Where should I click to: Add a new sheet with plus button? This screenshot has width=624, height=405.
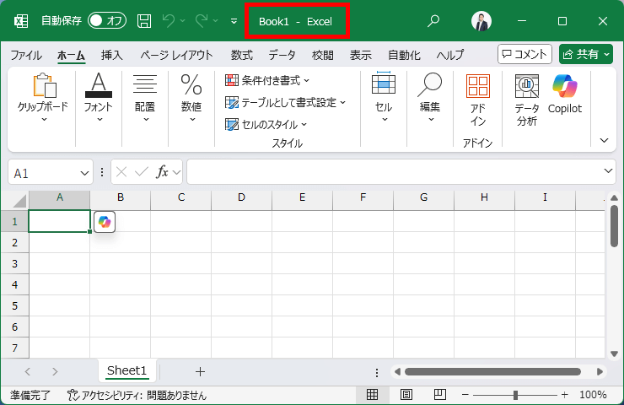(200, 372)
